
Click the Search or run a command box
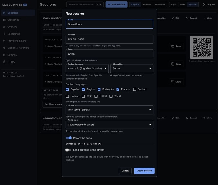pos(85,5)
